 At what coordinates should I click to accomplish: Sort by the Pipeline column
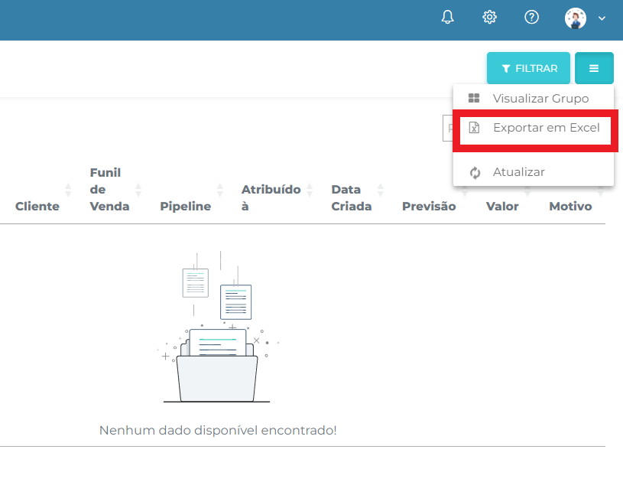click(x=186, y=207)
